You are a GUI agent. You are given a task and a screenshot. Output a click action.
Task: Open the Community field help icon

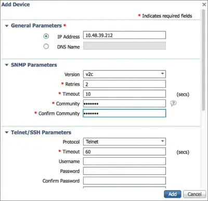click(x=173, y=103)
